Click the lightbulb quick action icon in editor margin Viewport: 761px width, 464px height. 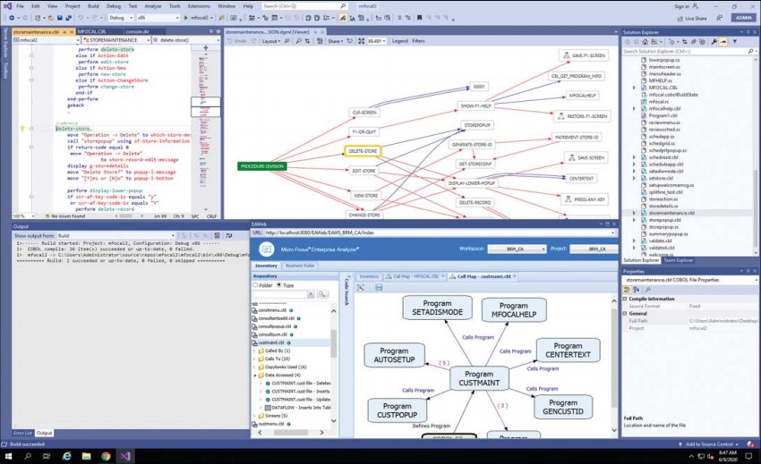tap(21, 129)
